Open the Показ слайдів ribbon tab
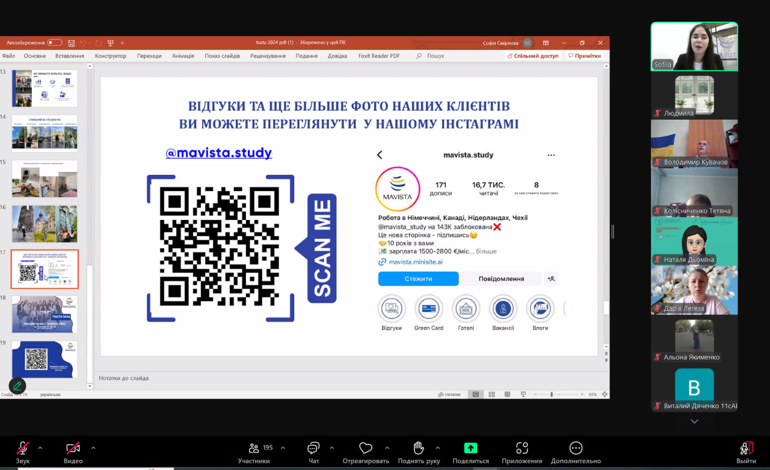The height and width of the screenshot is (470, 770). [x=222, y=56]
